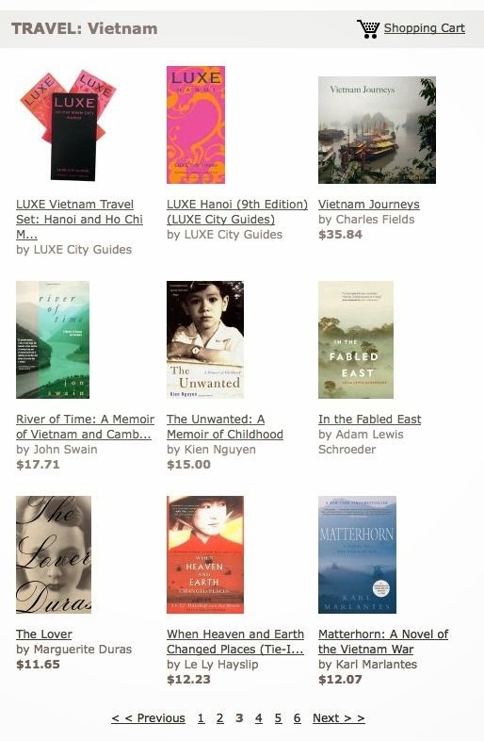The image size is (484, 741).
Task: Open The Unwanted: A Memoir of Childhood link
Action: tap(225, 427)
